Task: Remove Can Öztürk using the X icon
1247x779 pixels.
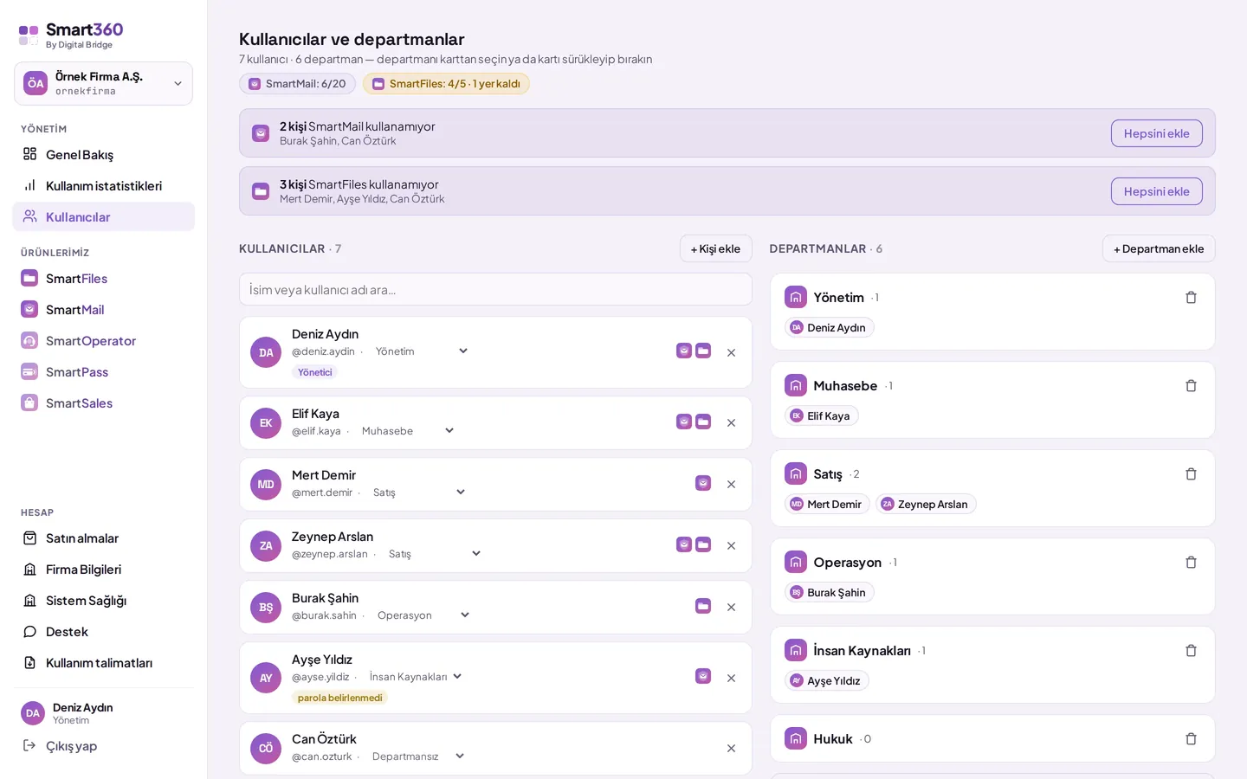Action: [x=731, y=749]
